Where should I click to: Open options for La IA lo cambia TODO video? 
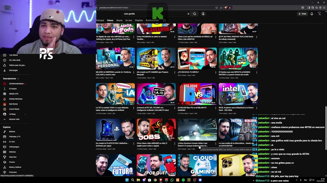(134, 108)
